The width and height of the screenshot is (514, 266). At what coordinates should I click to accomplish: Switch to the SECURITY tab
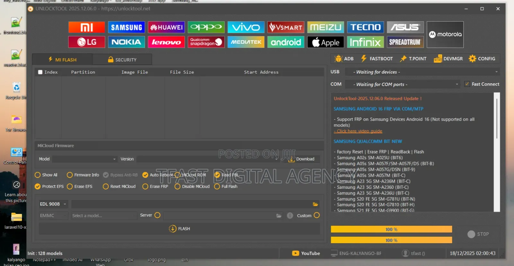122,60
